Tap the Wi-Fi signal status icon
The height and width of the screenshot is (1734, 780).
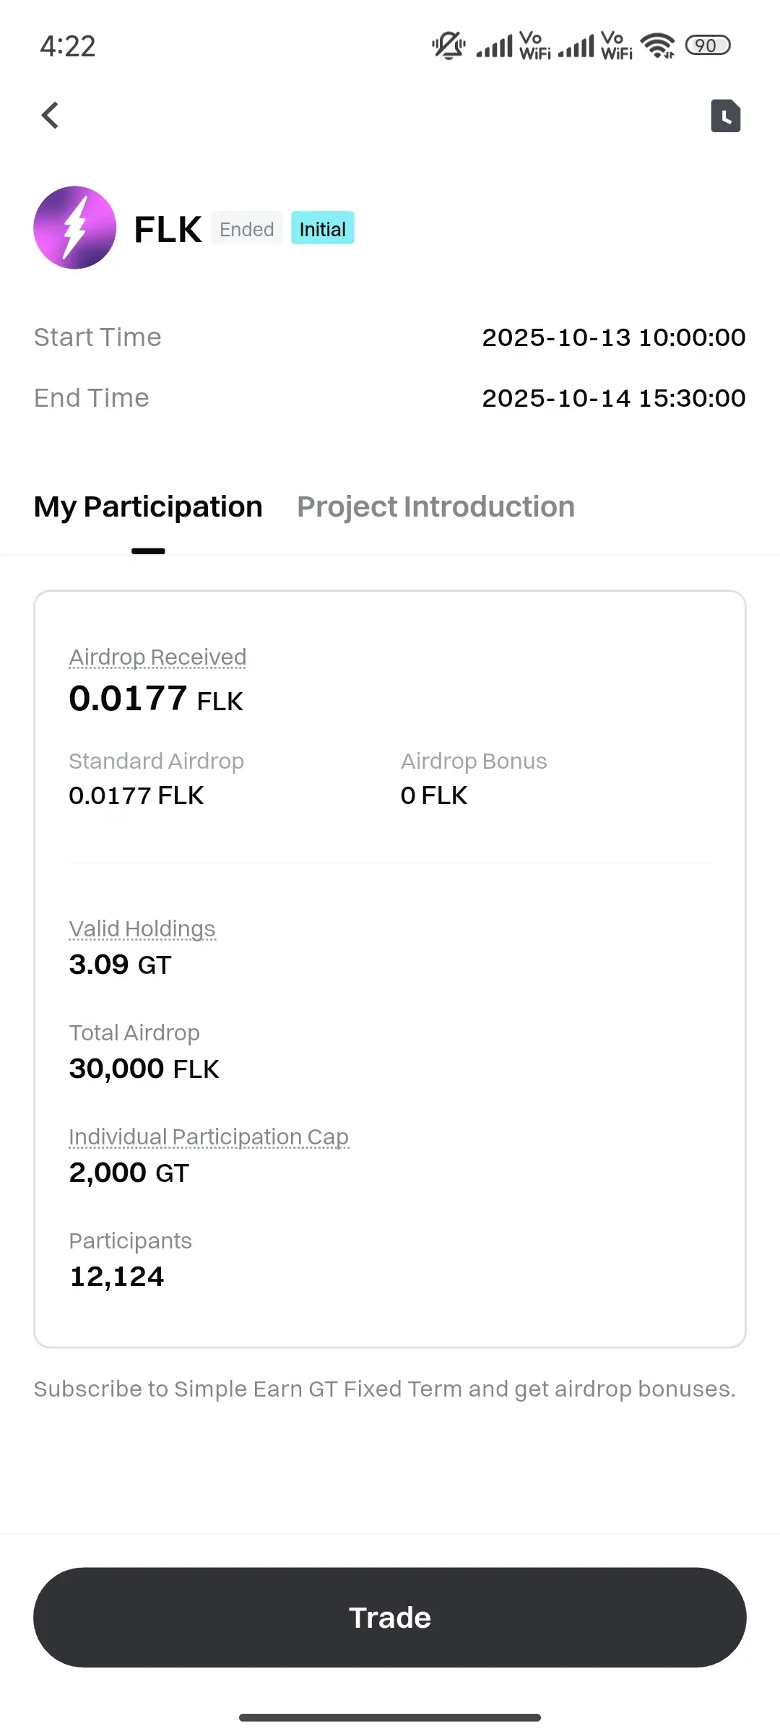click(658, 46)
